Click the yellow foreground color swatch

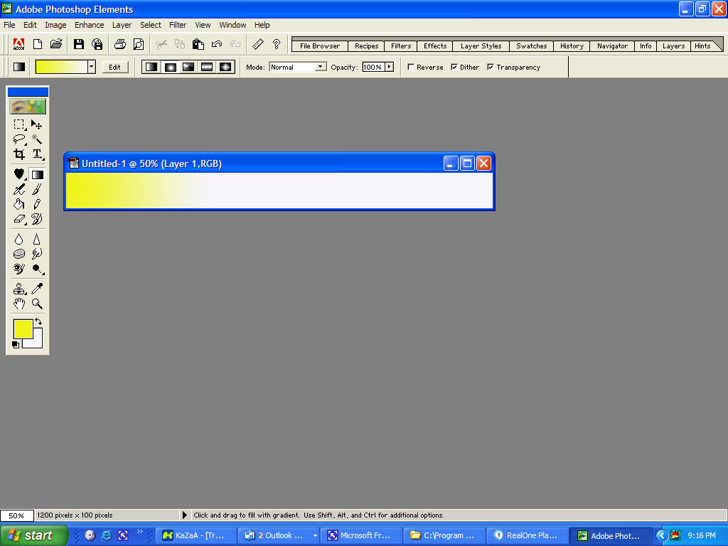coord(23,329)
